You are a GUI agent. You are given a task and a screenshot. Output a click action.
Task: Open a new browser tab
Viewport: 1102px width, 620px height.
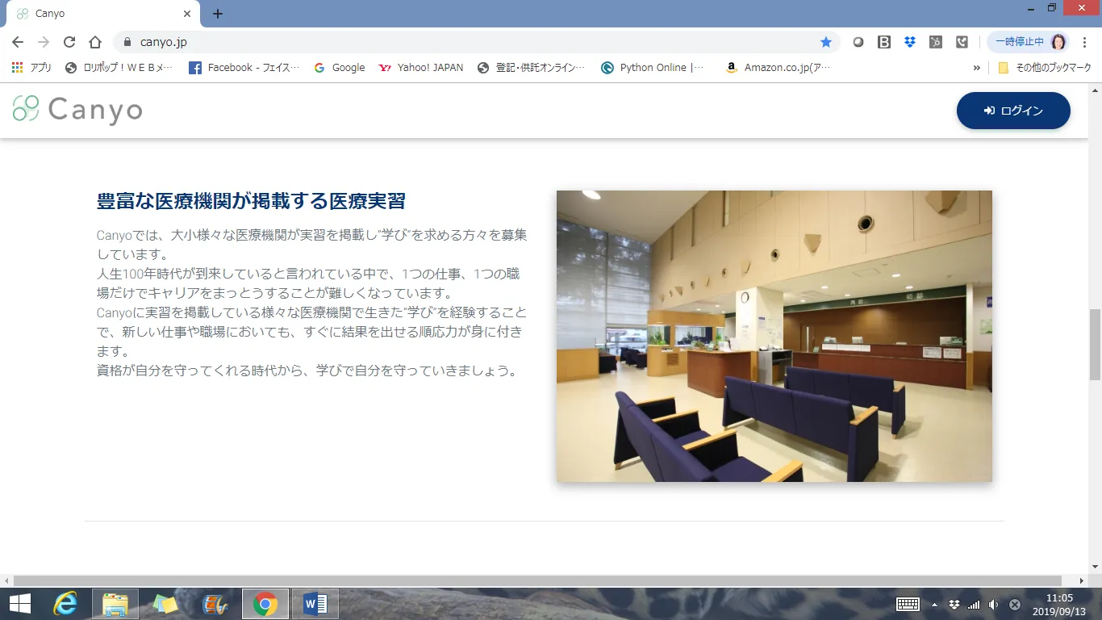217,14
